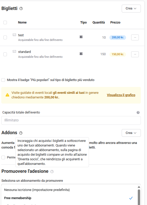Screen dimensions: 147x205
Task: Click ticket card icon beside test name
Action: pos(14,35)
